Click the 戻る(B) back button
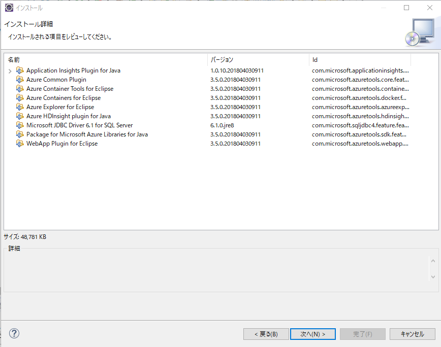Image resolution: width=441 pixels, height=347 pixels. [x=266, y=334]
